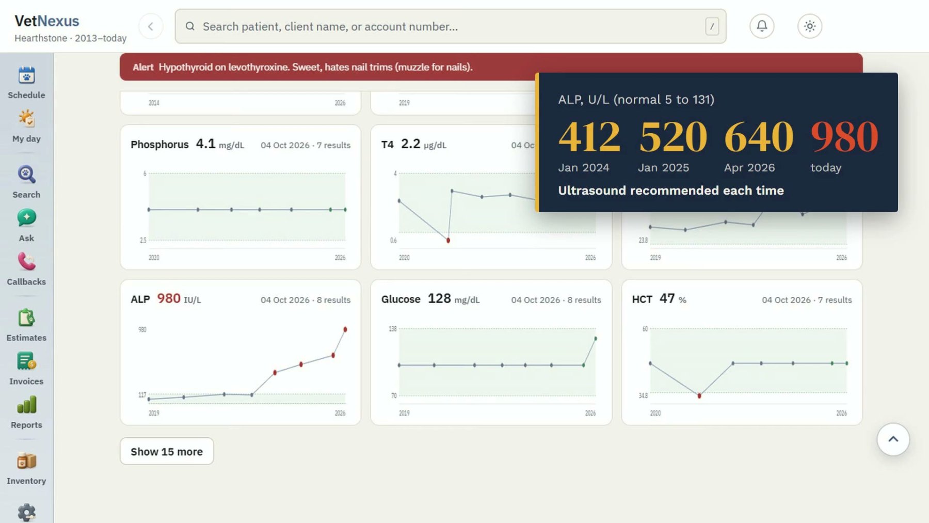Screen dimensions: 929x523
Task: Open the Glucose trend chart
Action: (491, 352)
